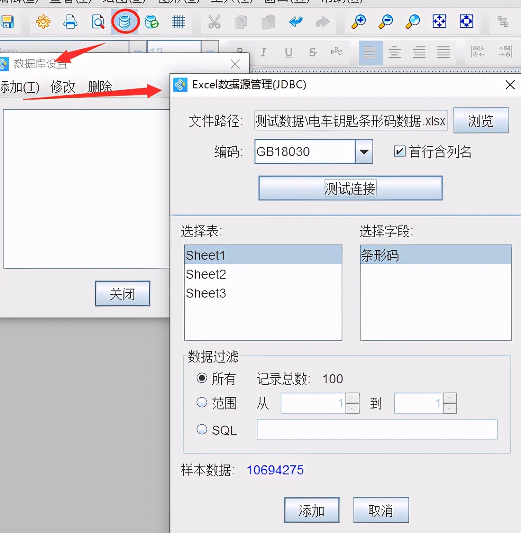Screen dimensions: 521x533
Task: Click the character spacing icon
Action: [x=337, y=52]
